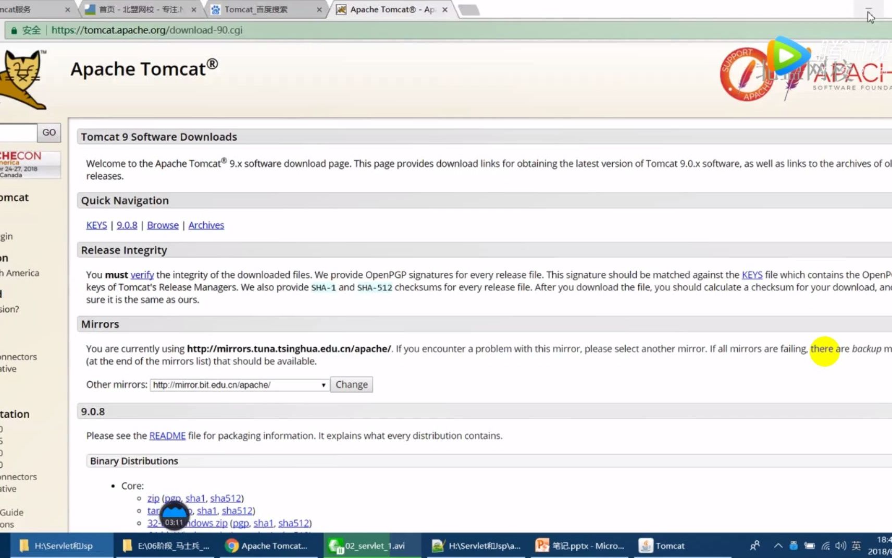This screenshot has width=892, height=558.
Task: Close the 北盟网校 browser tab
Action: [x=193, y=9]
